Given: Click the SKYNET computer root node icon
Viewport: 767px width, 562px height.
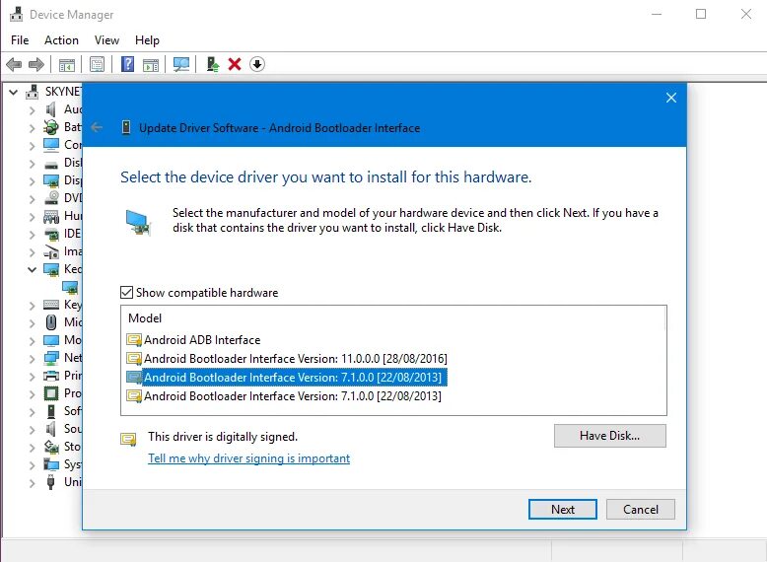Looking at the screenshot, I should [x=33, y=92].
